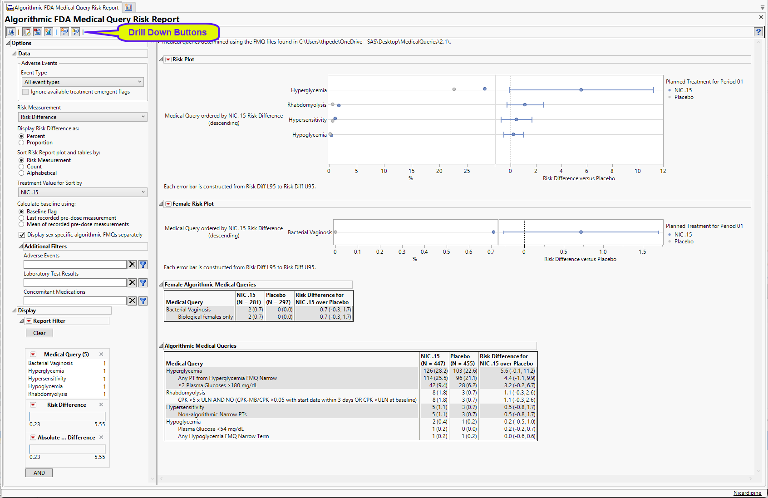This screenshot has width=768, height=498.
Task: Choose Alphabetical sort option
Action: 21,173
